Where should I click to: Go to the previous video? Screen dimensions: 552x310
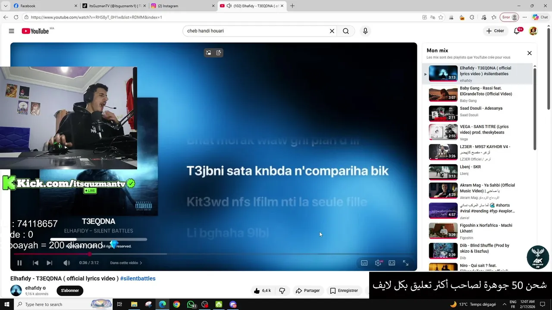click(x=36, y=263)
